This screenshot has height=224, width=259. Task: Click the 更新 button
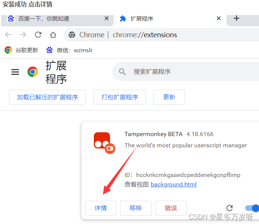point(169,97)
